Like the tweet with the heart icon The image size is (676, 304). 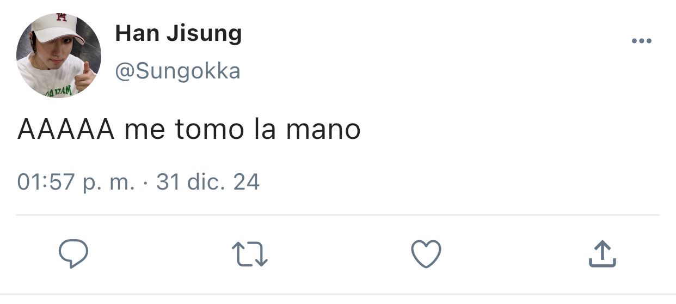pyautogui.click(x=426, y=254)
